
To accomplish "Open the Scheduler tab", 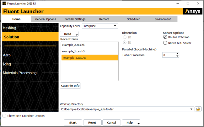I will pyautogui.click(x=133, y=19).
